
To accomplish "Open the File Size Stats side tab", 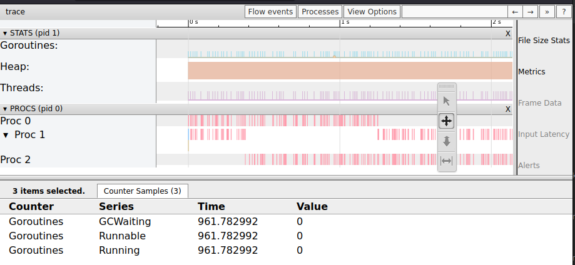I will [x=544, y=41].
